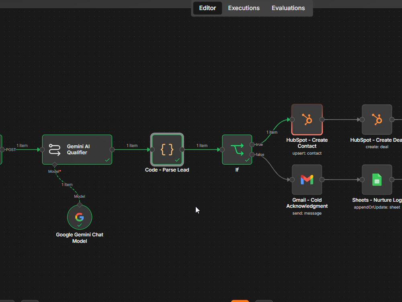Click the Gmail - Cold Acknowledgment output connector
This screenshot has width=402, height=302.
click(322, 180)
